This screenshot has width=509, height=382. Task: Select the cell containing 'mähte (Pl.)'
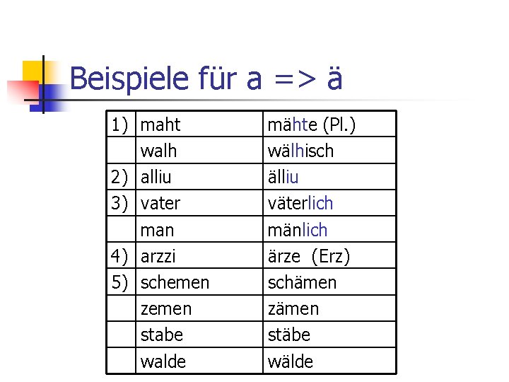(x=311, y=125)
